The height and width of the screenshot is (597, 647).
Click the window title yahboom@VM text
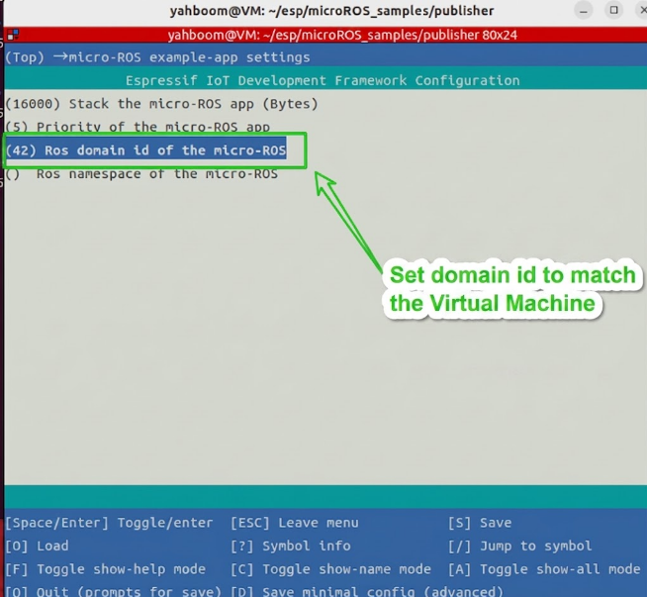(x=331, y=11)
